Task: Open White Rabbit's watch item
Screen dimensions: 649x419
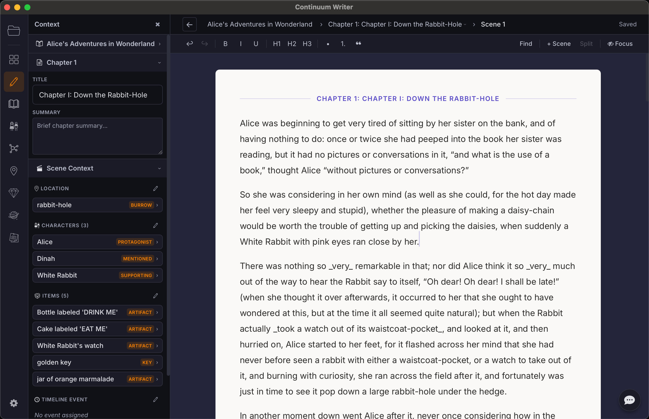Action: 98,346
